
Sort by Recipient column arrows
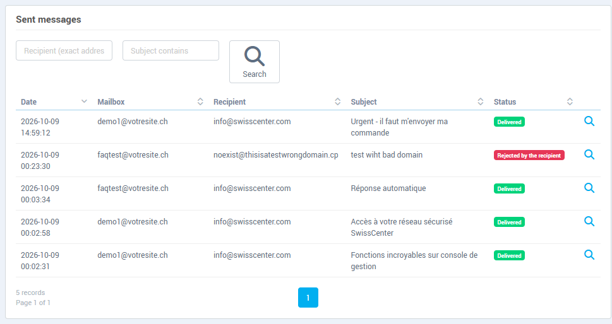(x=338, y=101)
